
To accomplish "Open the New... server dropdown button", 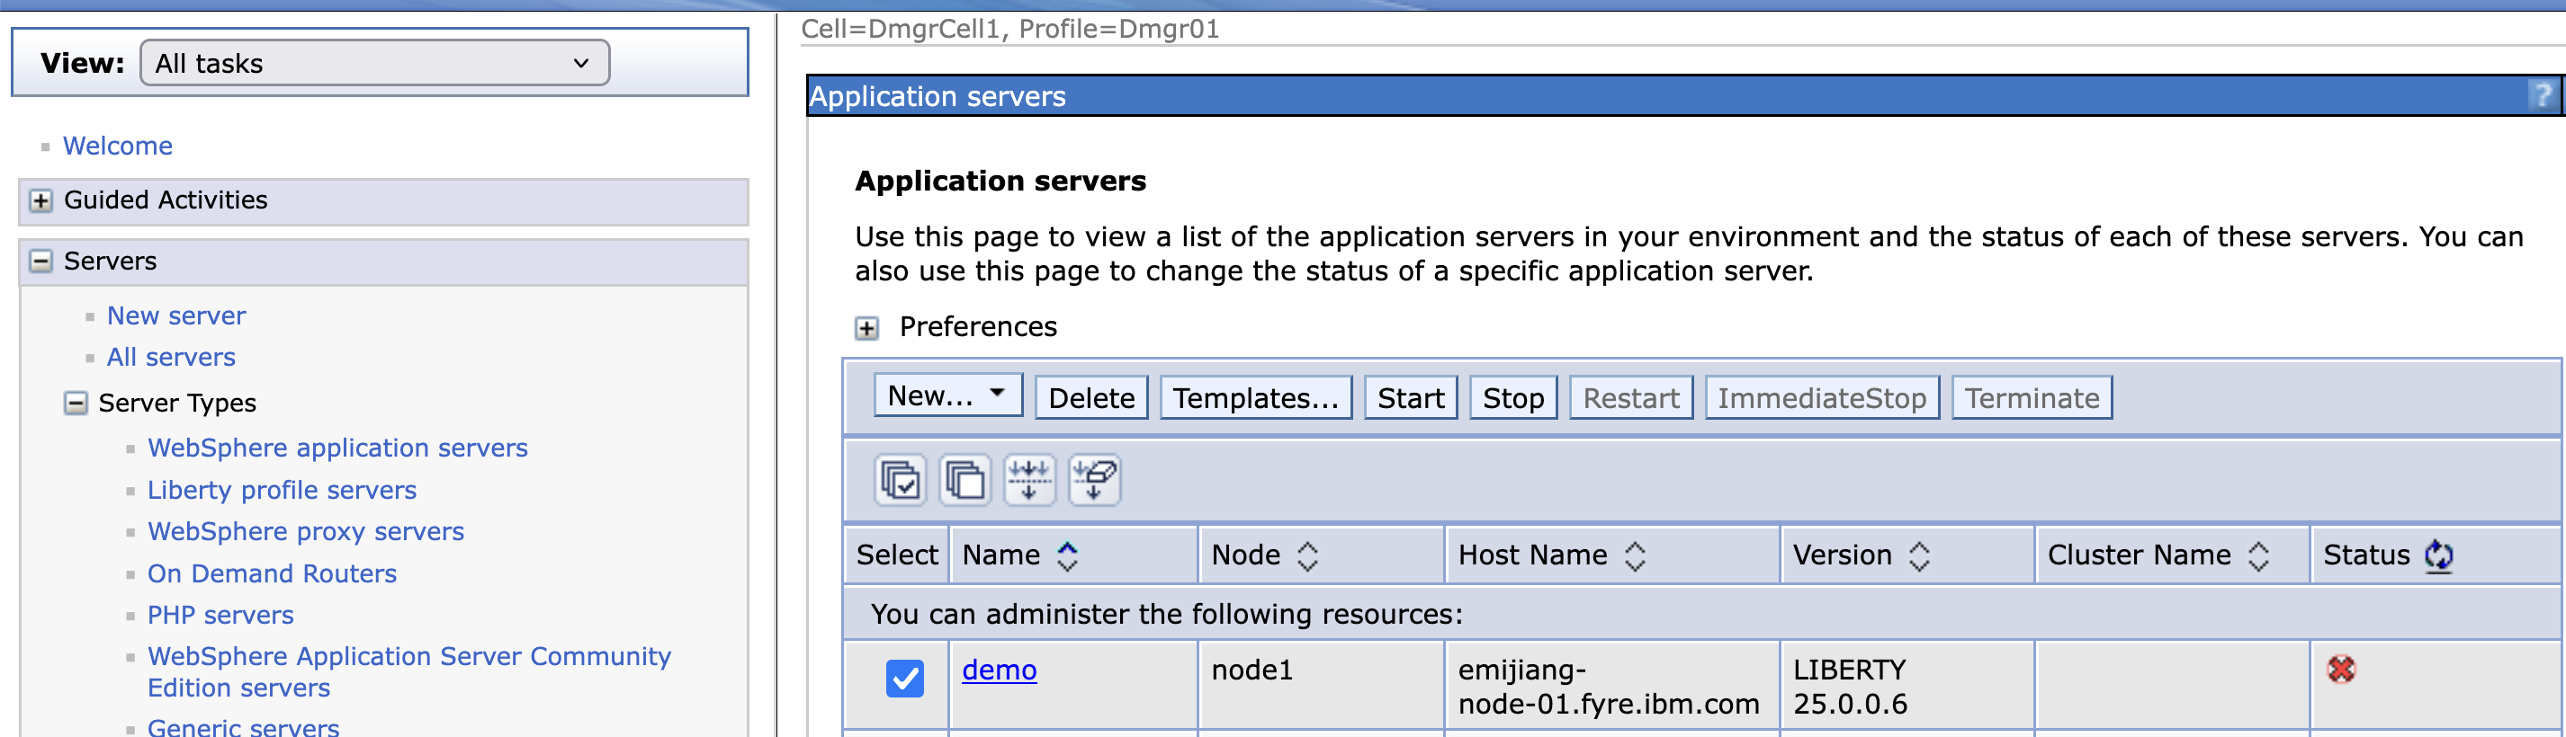I will pos(947,395).
